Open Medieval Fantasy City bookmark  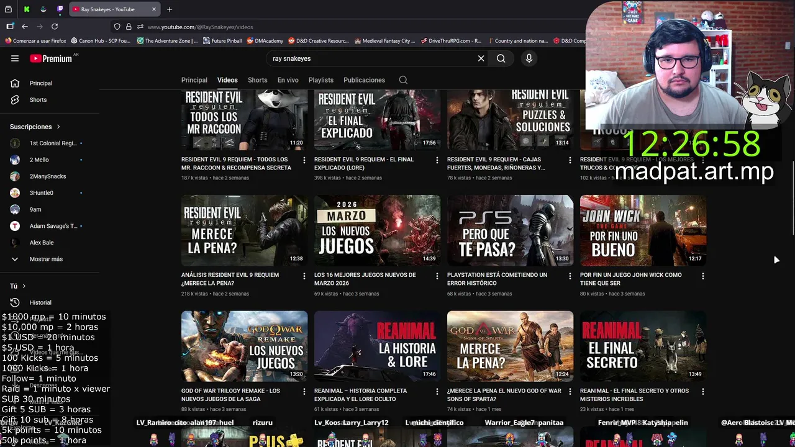click(x=384, y=41)
